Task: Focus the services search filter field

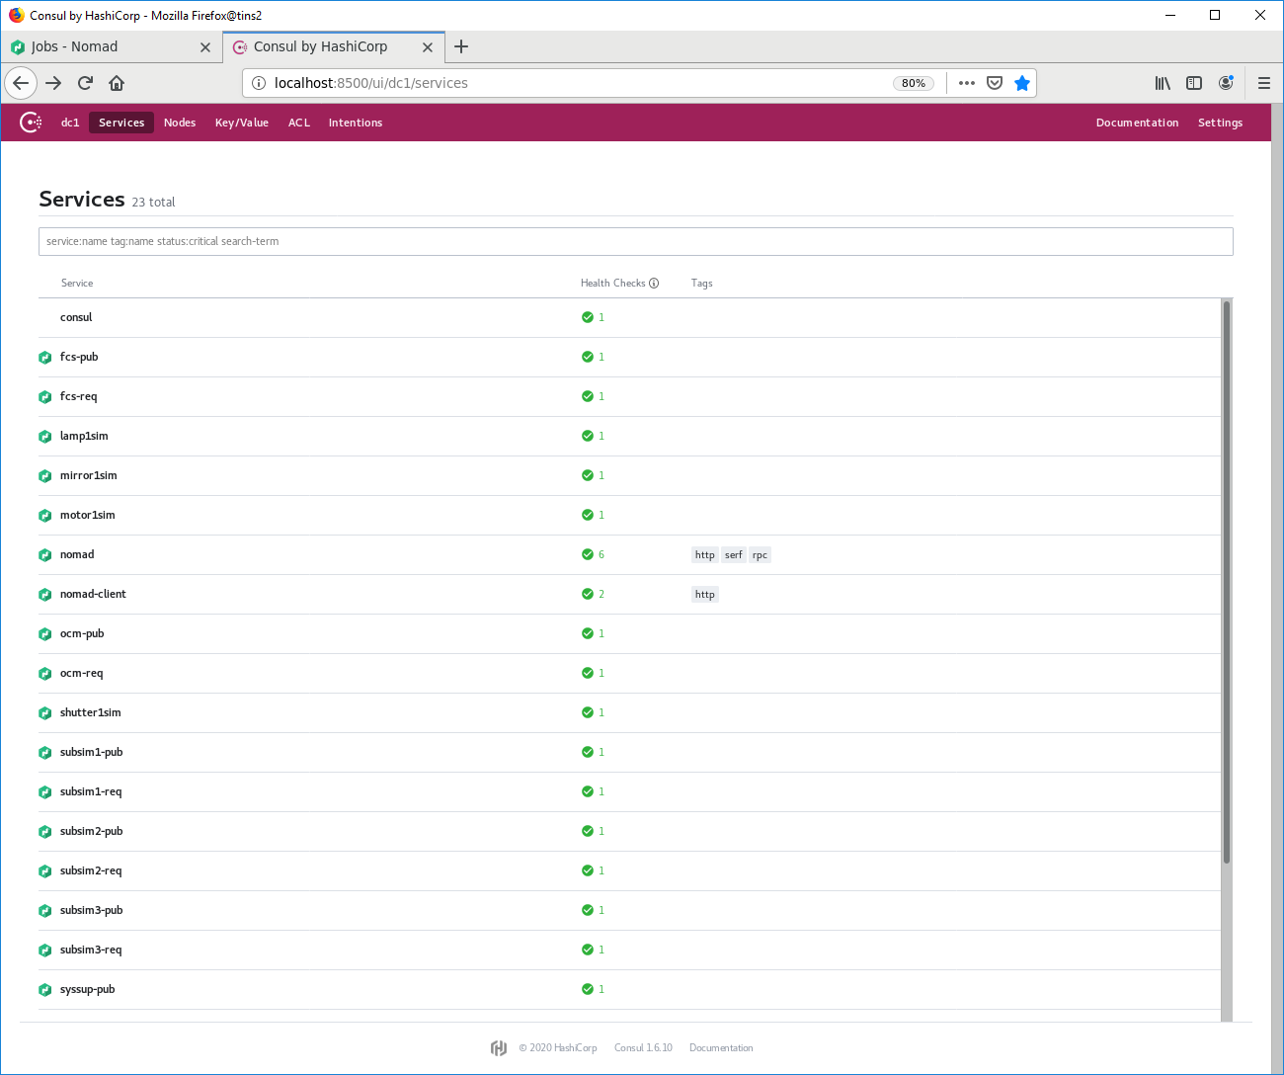Action: click(635, 241)
